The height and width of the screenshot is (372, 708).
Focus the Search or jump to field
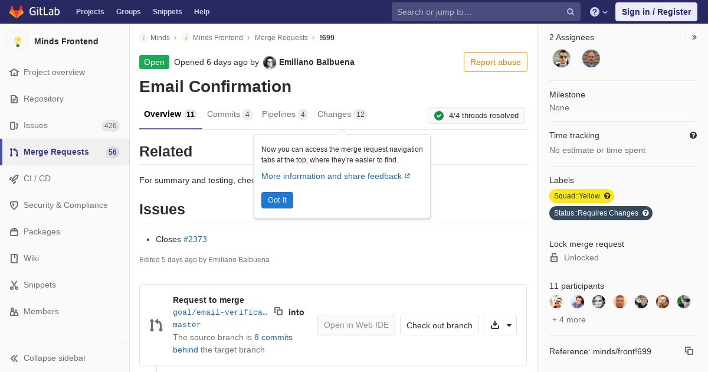click(x=478, y=12)
